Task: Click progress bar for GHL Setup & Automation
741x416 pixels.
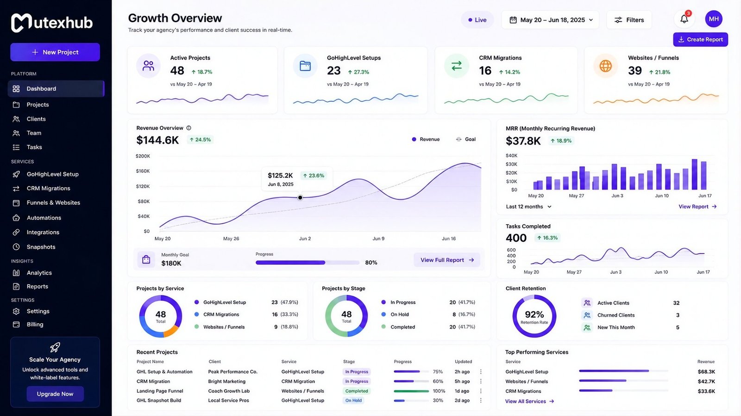Action: pos(411,372)
